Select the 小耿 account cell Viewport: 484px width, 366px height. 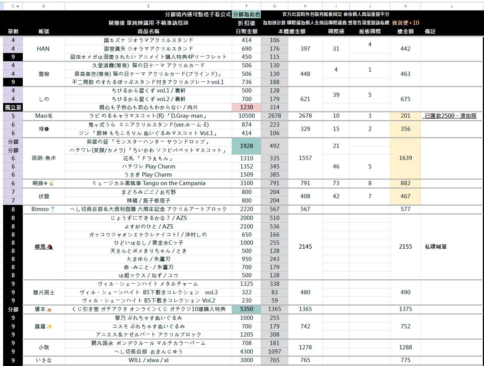44,347
